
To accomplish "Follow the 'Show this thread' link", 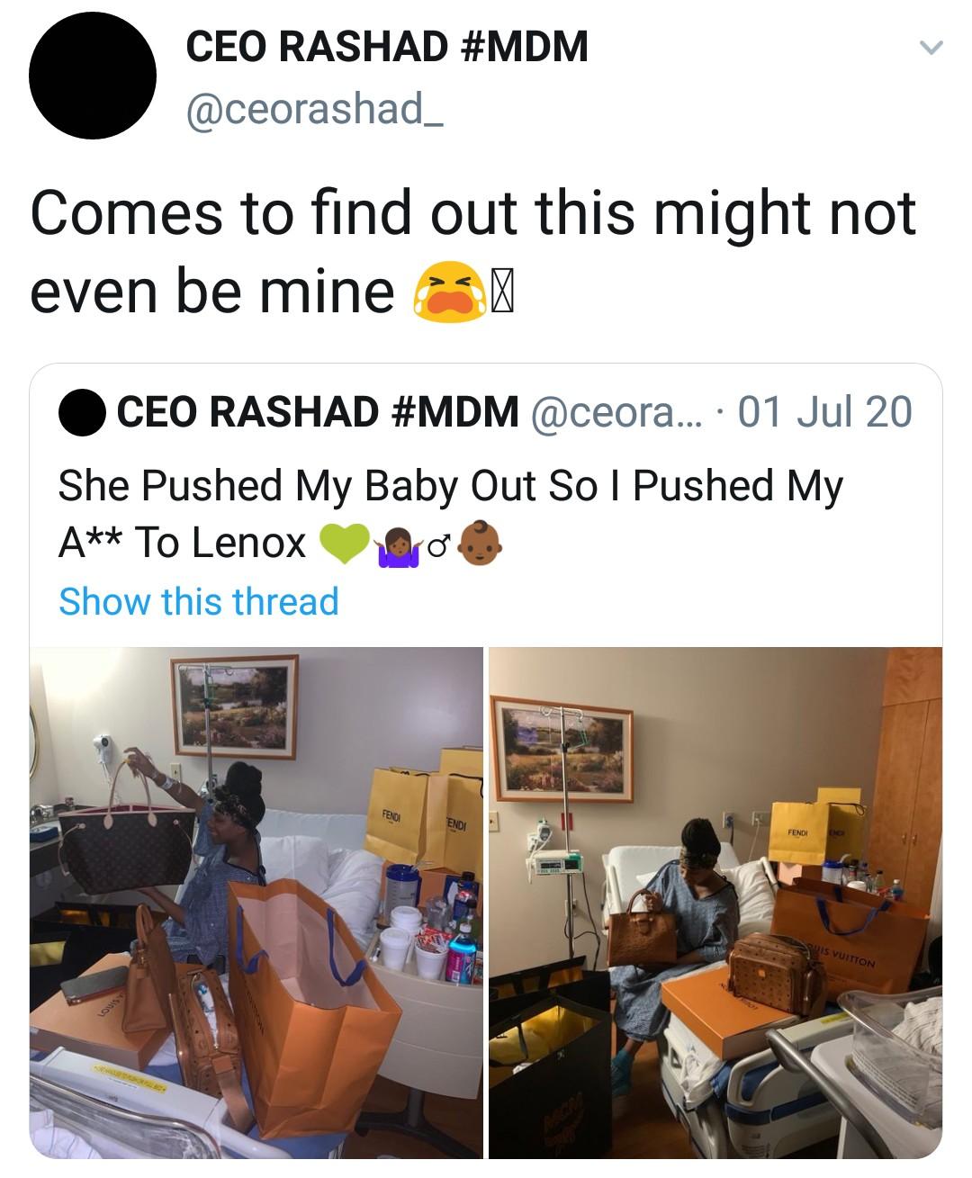I will tap(199, 601).
